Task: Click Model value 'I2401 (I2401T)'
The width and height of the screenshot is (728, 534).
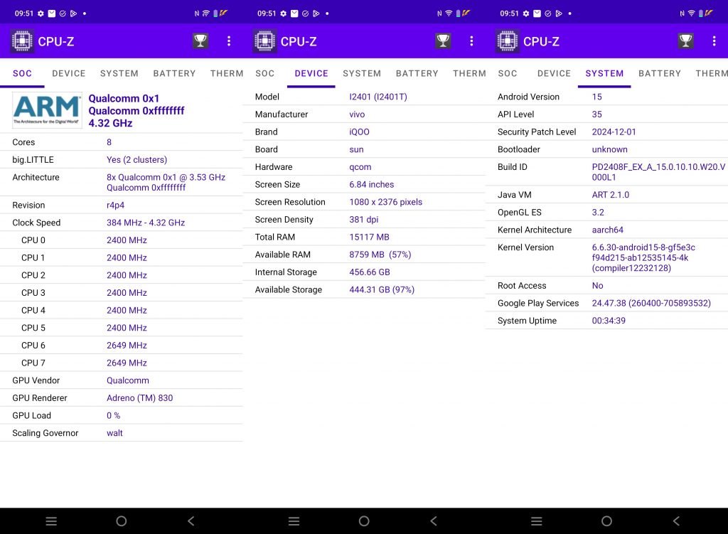Action: point(378,97)
